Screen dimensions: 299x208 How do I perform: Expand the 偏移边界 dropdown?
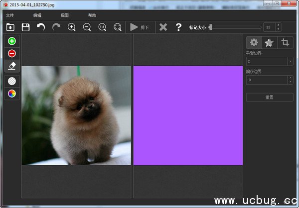290,80
